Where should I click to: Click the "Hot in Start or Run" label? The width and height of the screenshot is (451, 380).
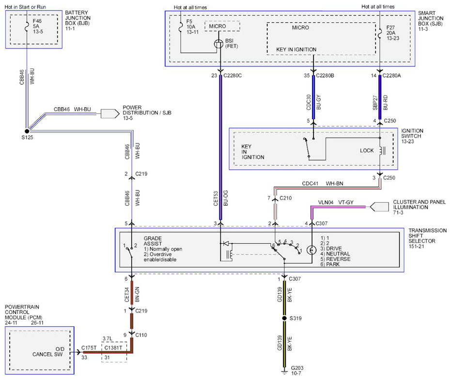25,7
